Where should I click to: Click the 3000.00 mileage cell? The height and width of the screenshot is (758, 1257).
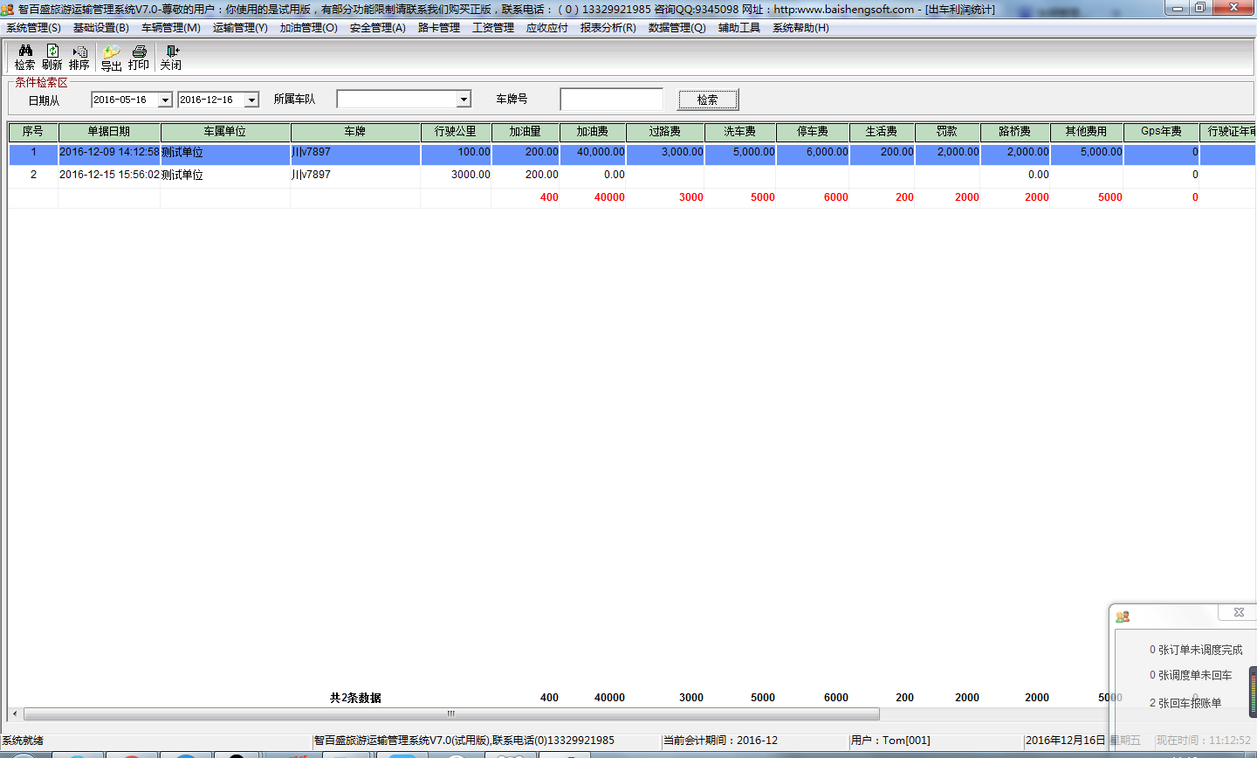click(456, 175)
